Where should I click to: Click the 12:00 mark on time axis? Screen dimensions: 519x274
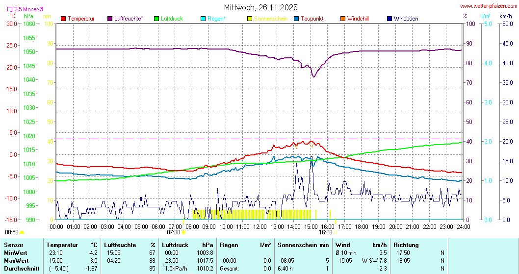coord(260,226)
